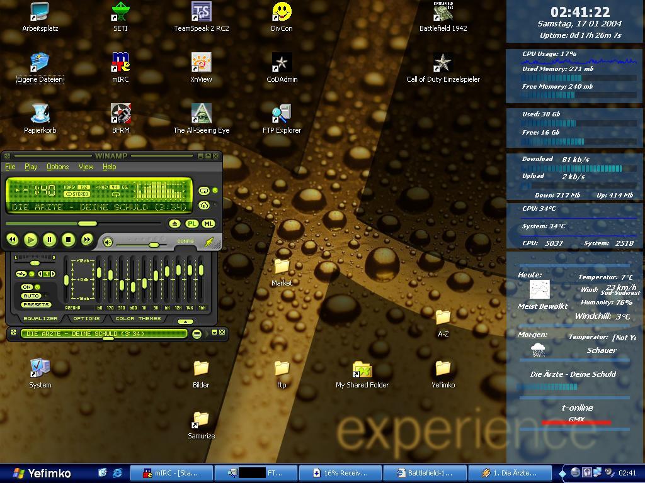Open equalizer PRESETS menu
This screenshot has height=483, width=645.
pos(36,305)
